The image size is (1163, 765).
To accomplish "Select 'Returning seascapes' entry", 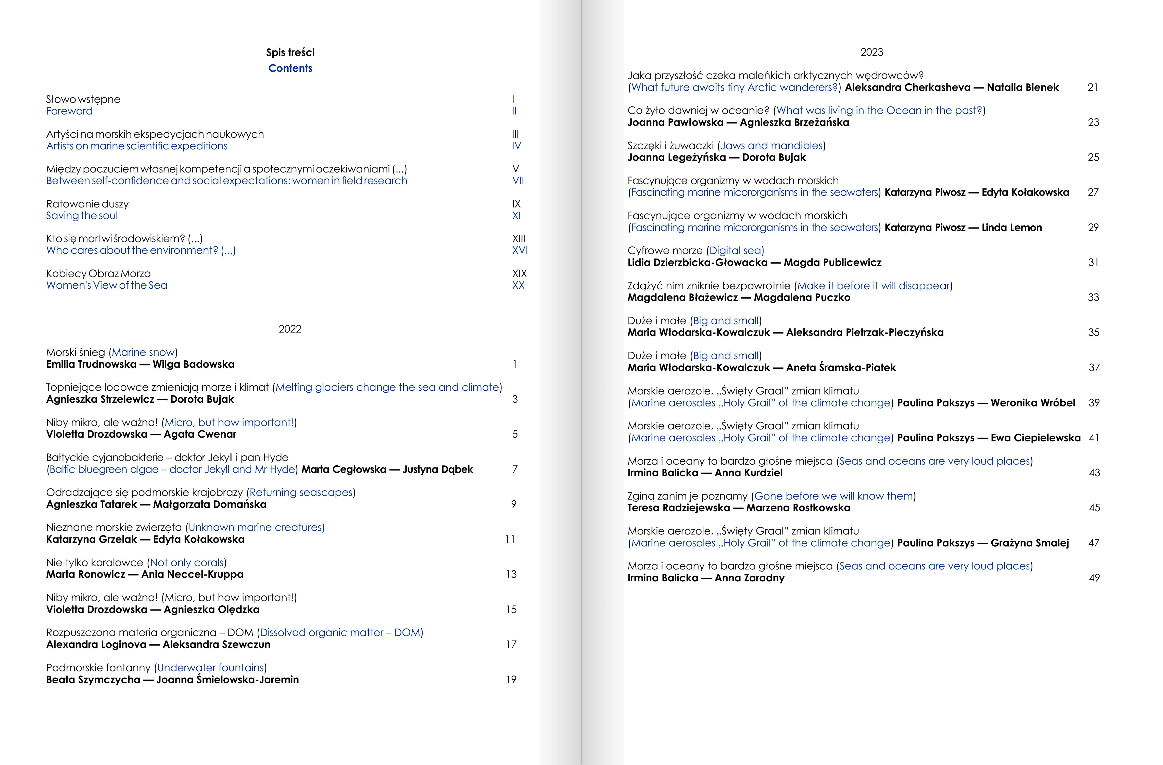I will tap(301, 492).
